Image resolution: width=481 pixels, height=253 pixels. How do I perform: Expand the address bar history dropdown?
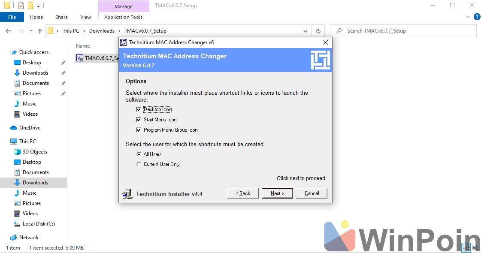pyautogui.click(x=305, y=31)
